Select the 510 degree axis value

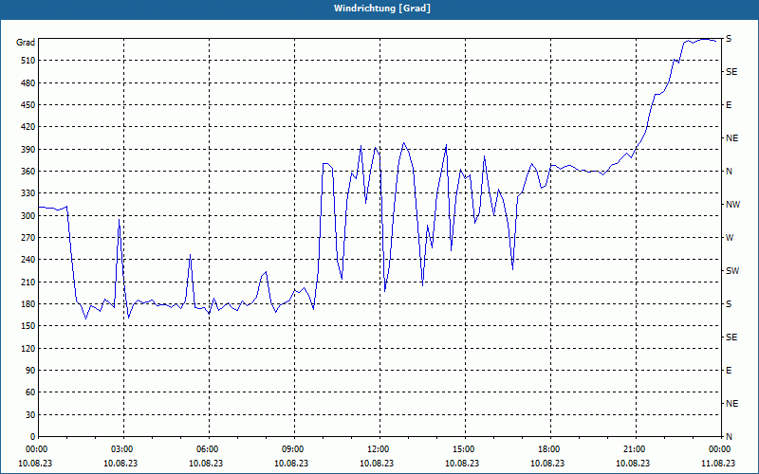pos(28,61)
